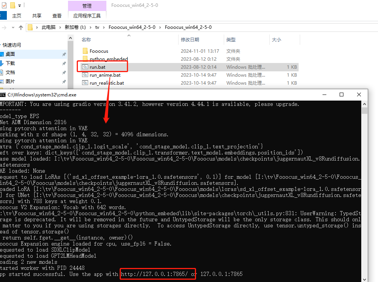The image size is (378, 282).
Task: Open the Customize Quick Access Toolbar dropdown
Action: pyautogui.click(x=20, y=5)
